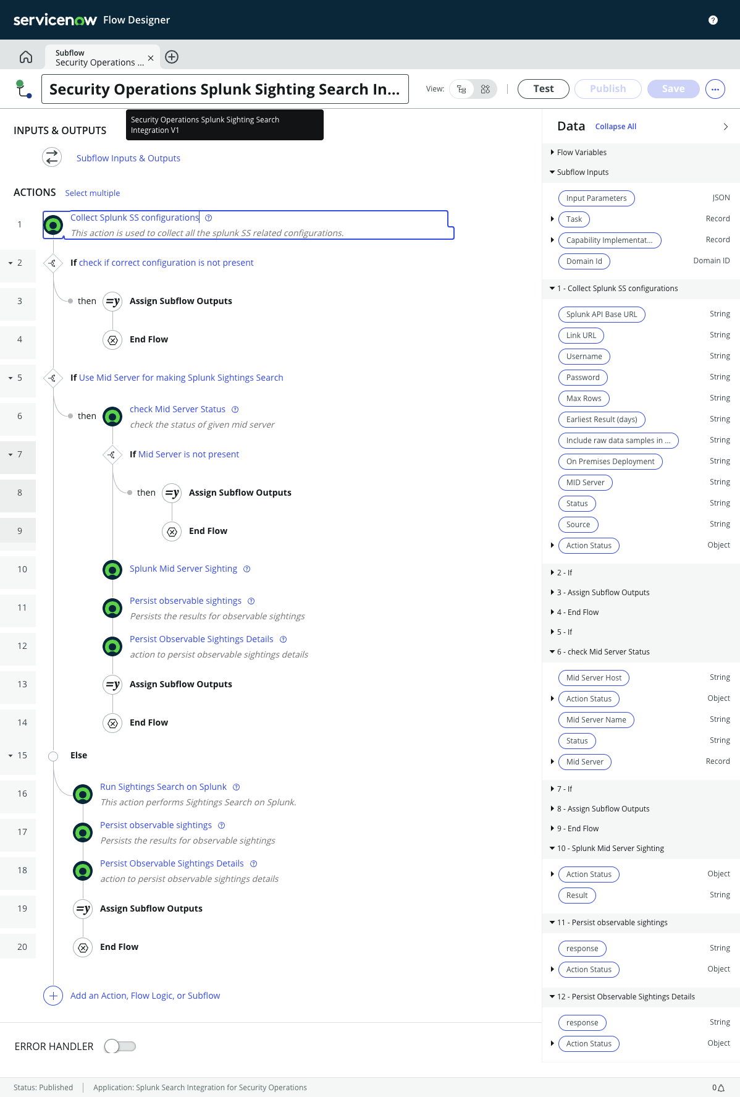This screenshot has width=740, height=1097.
Task: Click Add an Action, Flow Logic, or Subflow
Action: pos(145,996)
